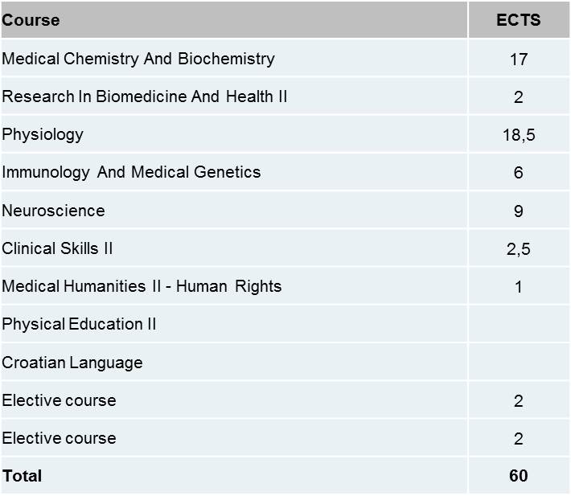The width and height of the screenshot is (571, 496).
Task: Click the Physiology course cell
Action: [x=234, y=134]
